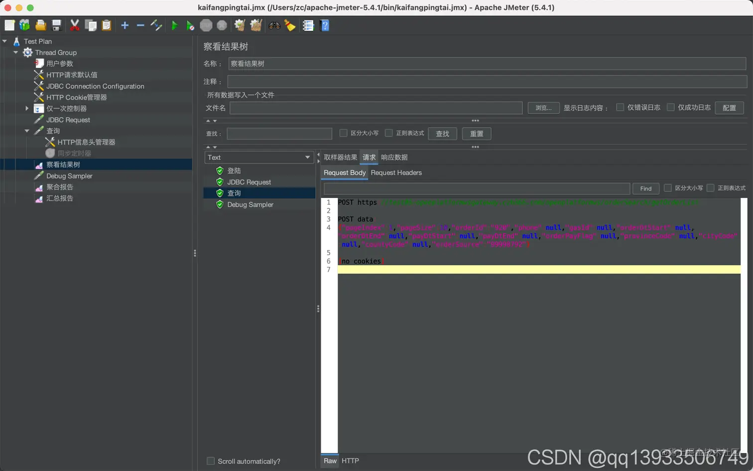Select HTTP信息头管理器 in the tree
This screenshot has width=753, height=471.
(x=86, y=142)
